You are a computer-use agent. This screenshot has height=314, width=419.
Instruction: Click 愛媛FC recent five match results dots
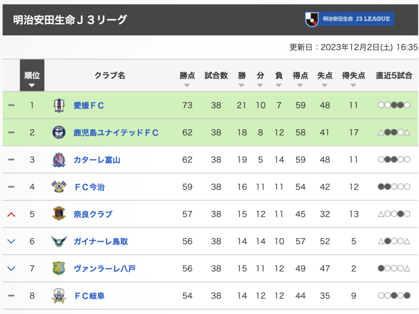[394, 105]
